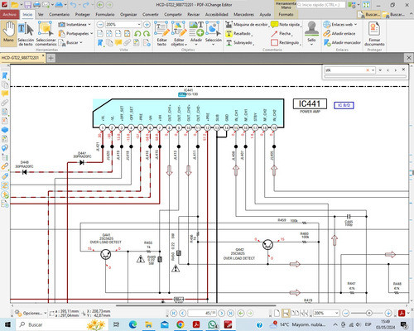Find next search result in search box

[x=396, y=70]
